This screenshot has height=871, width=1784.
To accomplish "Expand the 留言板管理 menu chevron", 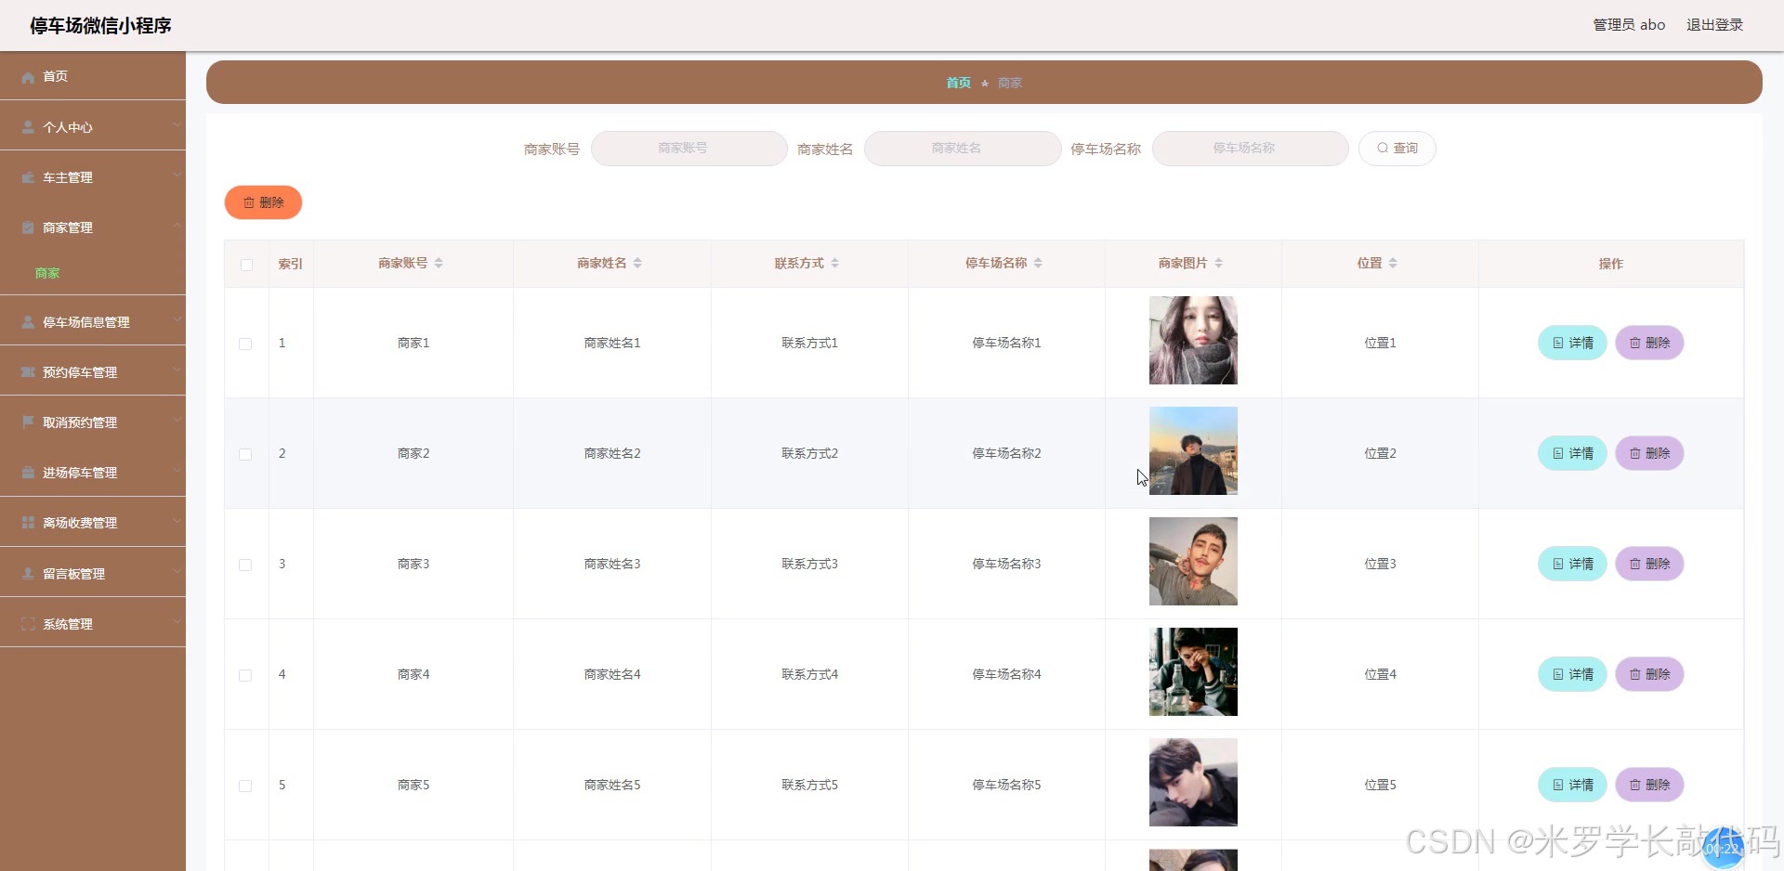I will point(177,573).
